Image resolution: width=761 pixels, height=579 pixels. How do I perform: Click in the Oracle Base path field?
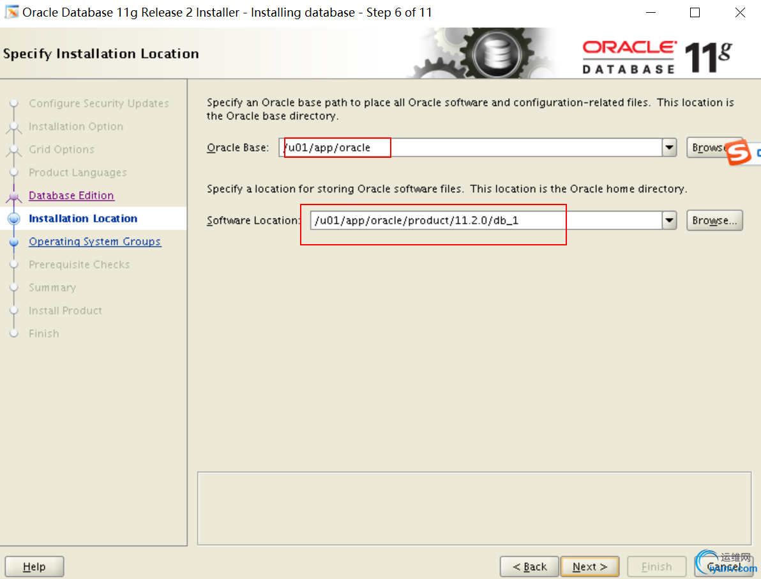[471, 147]
